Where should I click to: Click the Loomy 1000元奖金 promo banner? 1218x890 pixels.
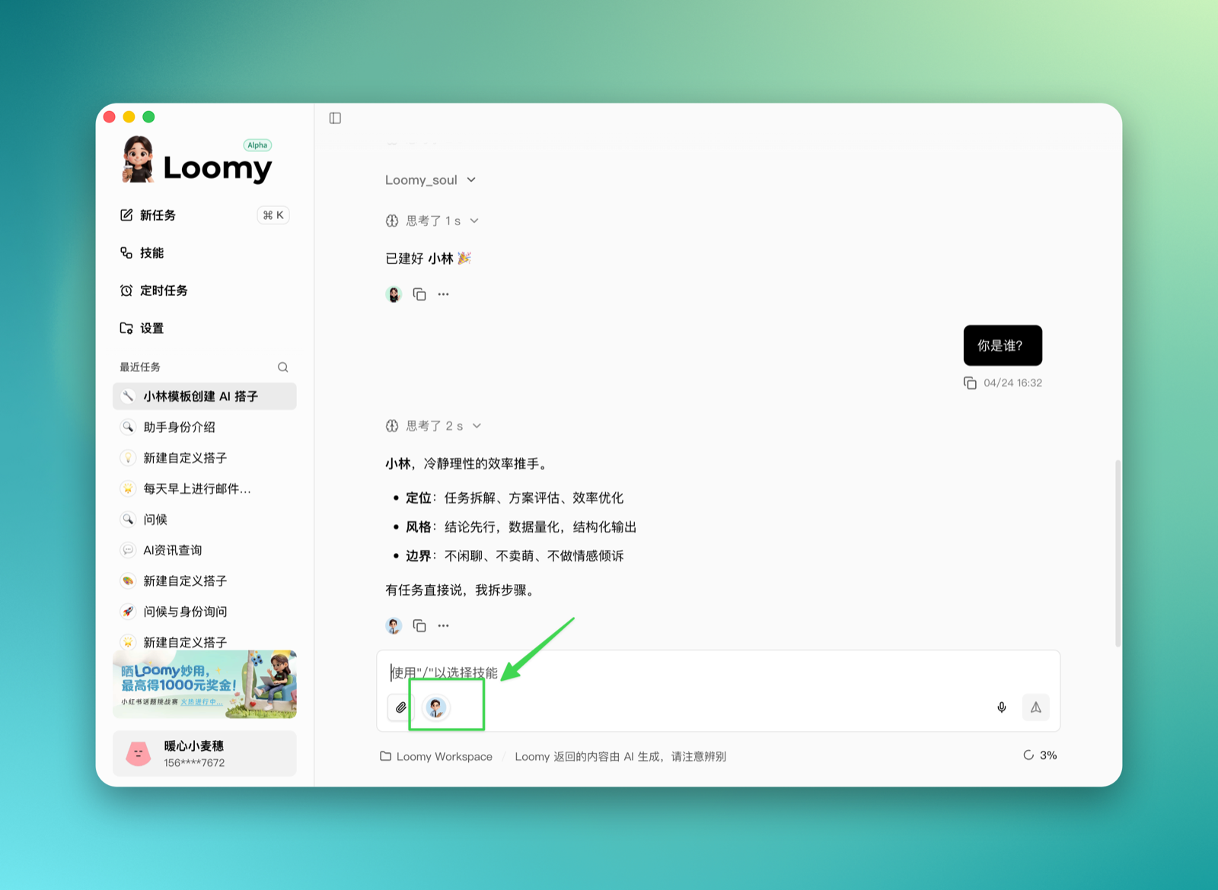(x=204, y=684)
